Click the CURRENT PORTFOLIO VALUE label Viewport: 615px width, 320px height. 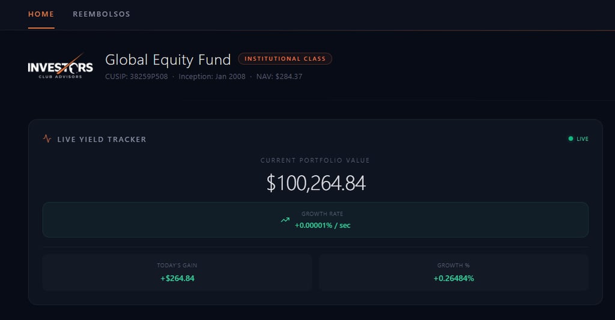pyautogui.click(x=315, y=160)
